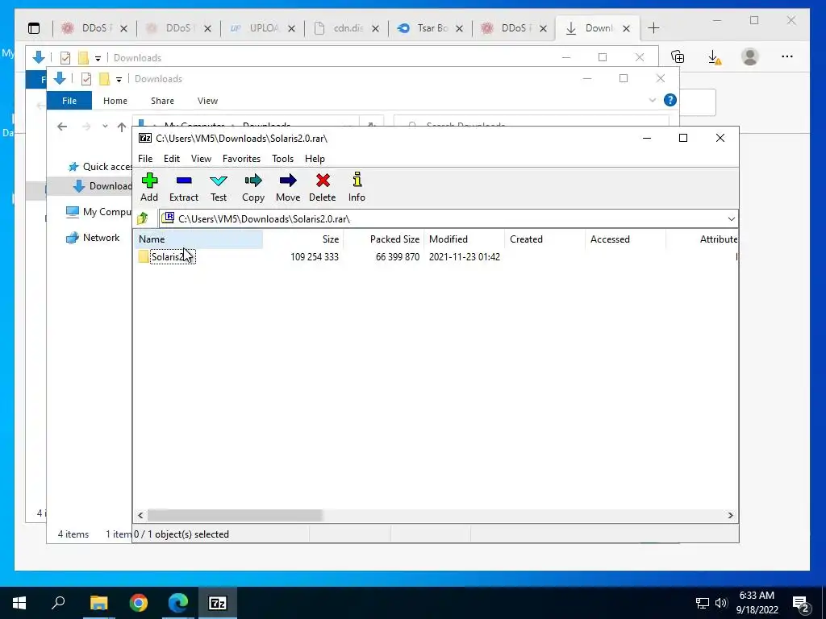Open File tab in Explorer ribbon
This screenshot has height=619, width=826.
click(x=69, y=101)
